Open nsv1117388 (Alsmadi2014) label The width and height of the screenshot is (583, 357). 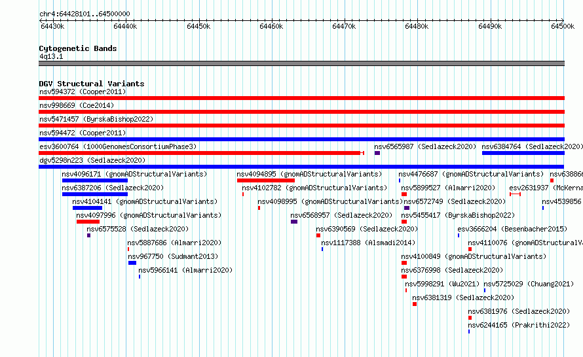pyautogui.click(x=368, y=243)
